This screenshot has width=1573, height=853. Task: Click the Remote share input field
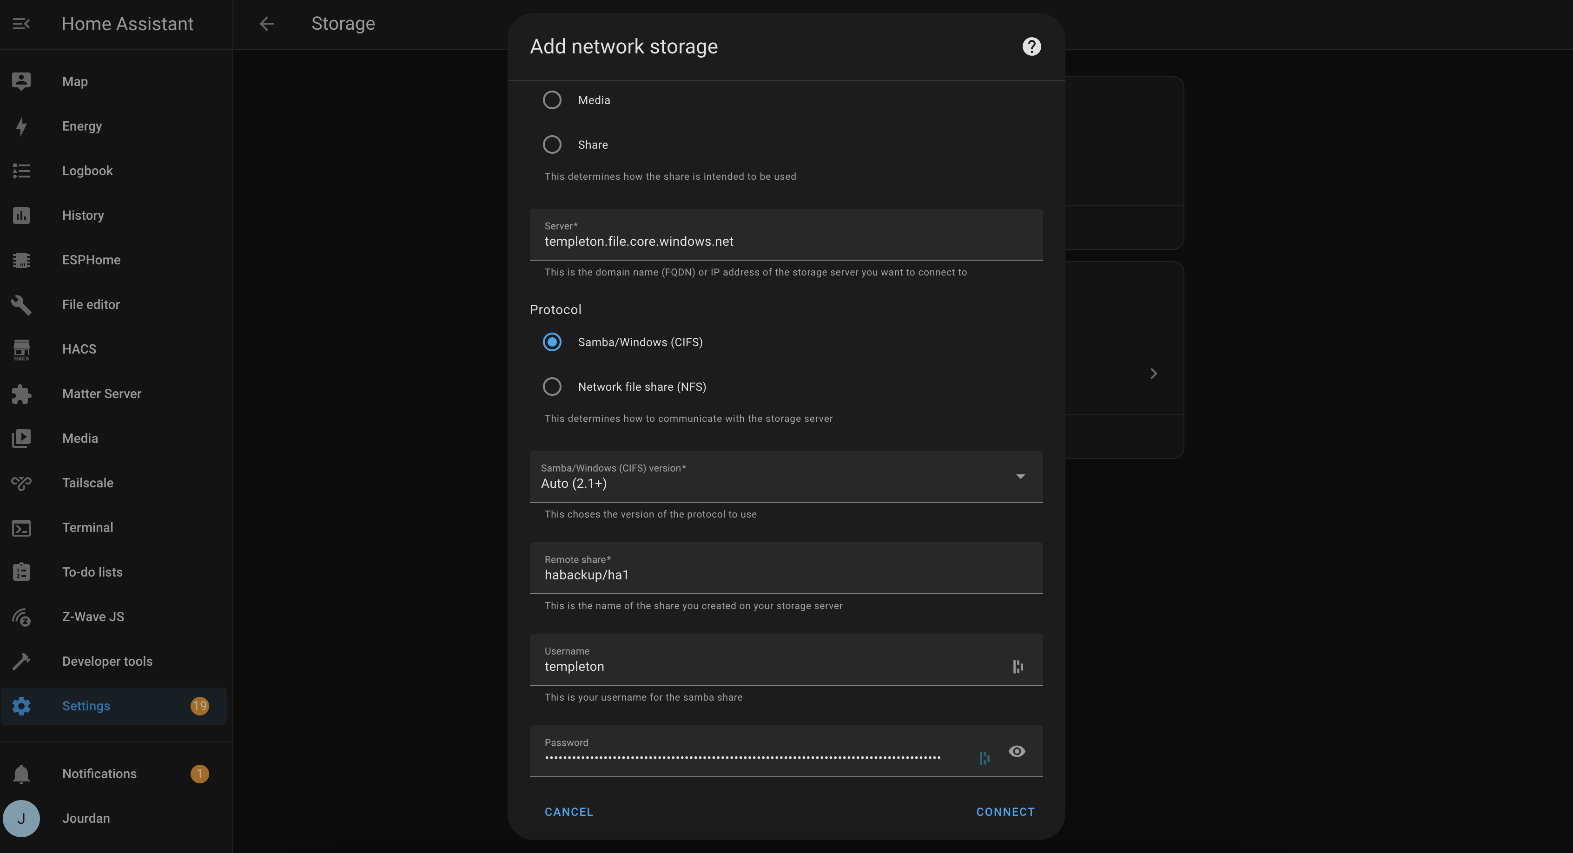point(786,575)
